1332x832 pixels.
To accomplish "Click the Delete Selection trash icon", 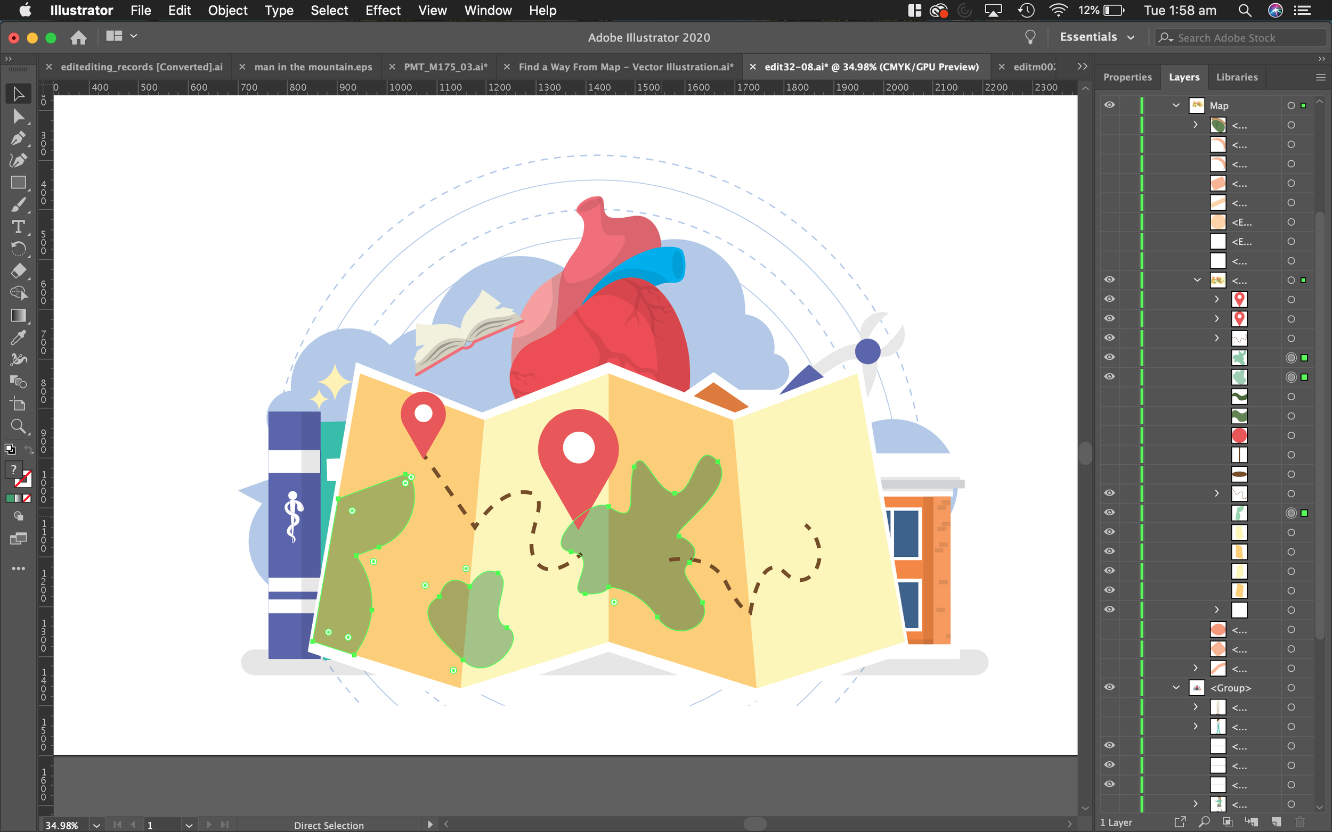I will point(1300,822).
